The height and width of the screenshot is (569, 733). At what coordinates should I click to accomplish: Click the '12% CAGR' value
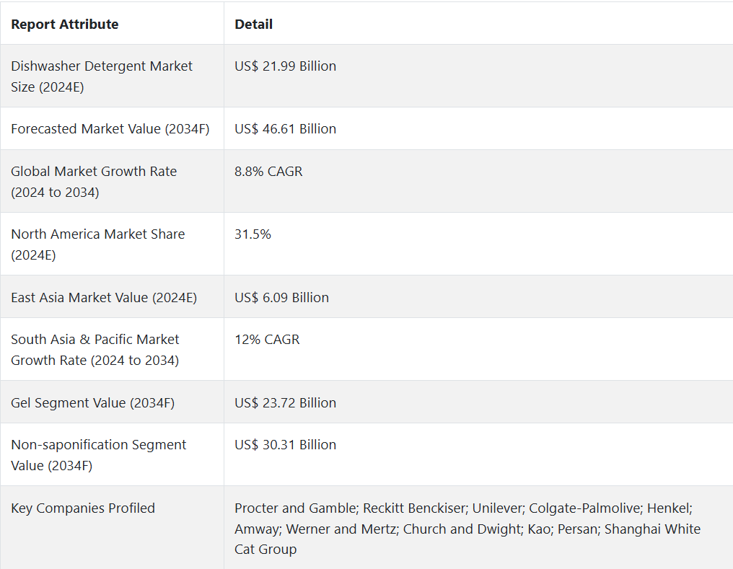[x=267, y=339]
